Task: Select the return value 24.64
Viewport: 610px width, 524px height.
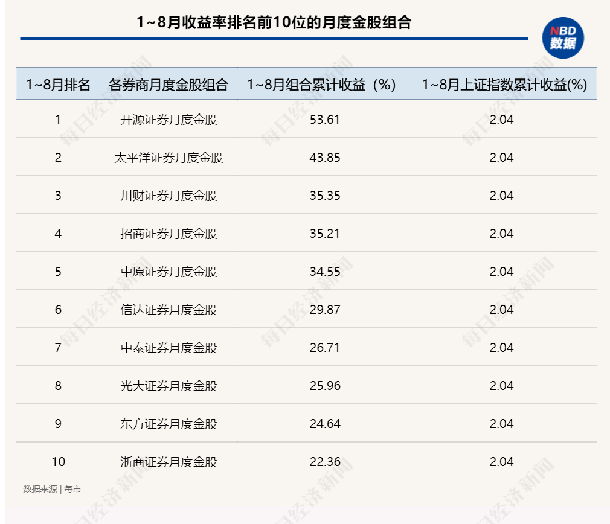Action: click(x=325, y=423)
